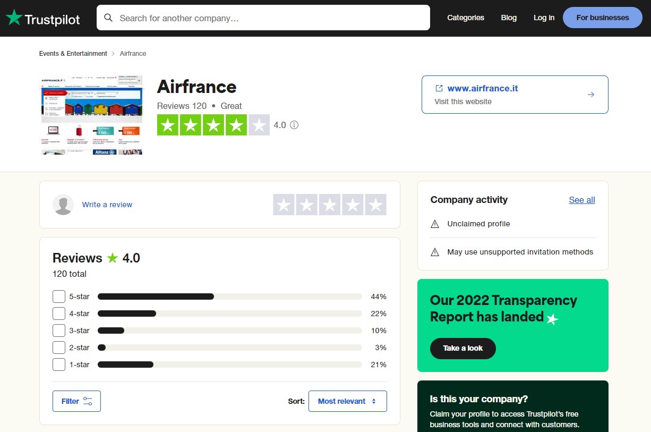
Task: Tick the 5-star filter checkbox
Action: (x=59, y=297)
